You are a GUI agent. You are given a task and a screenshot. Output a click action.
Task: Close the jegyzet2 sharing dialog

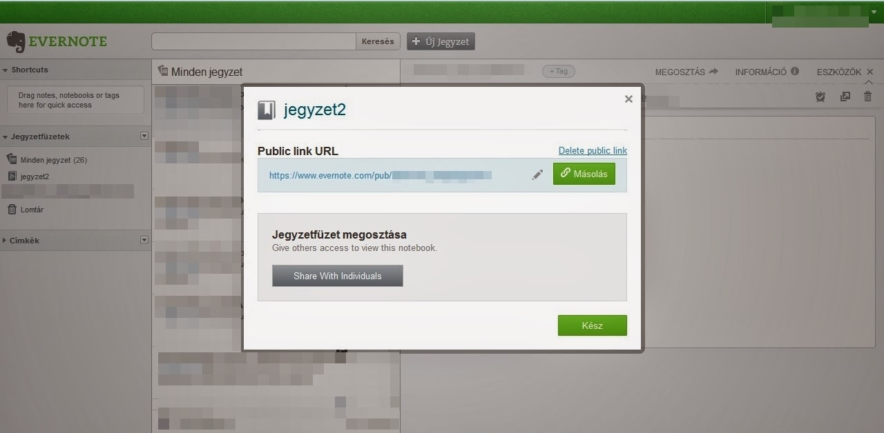coord(628,99)
